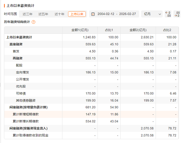The height and width of the screenshot is (143, 183).
Task: Select the 上市以来 time range option
Action: [77, 14]
